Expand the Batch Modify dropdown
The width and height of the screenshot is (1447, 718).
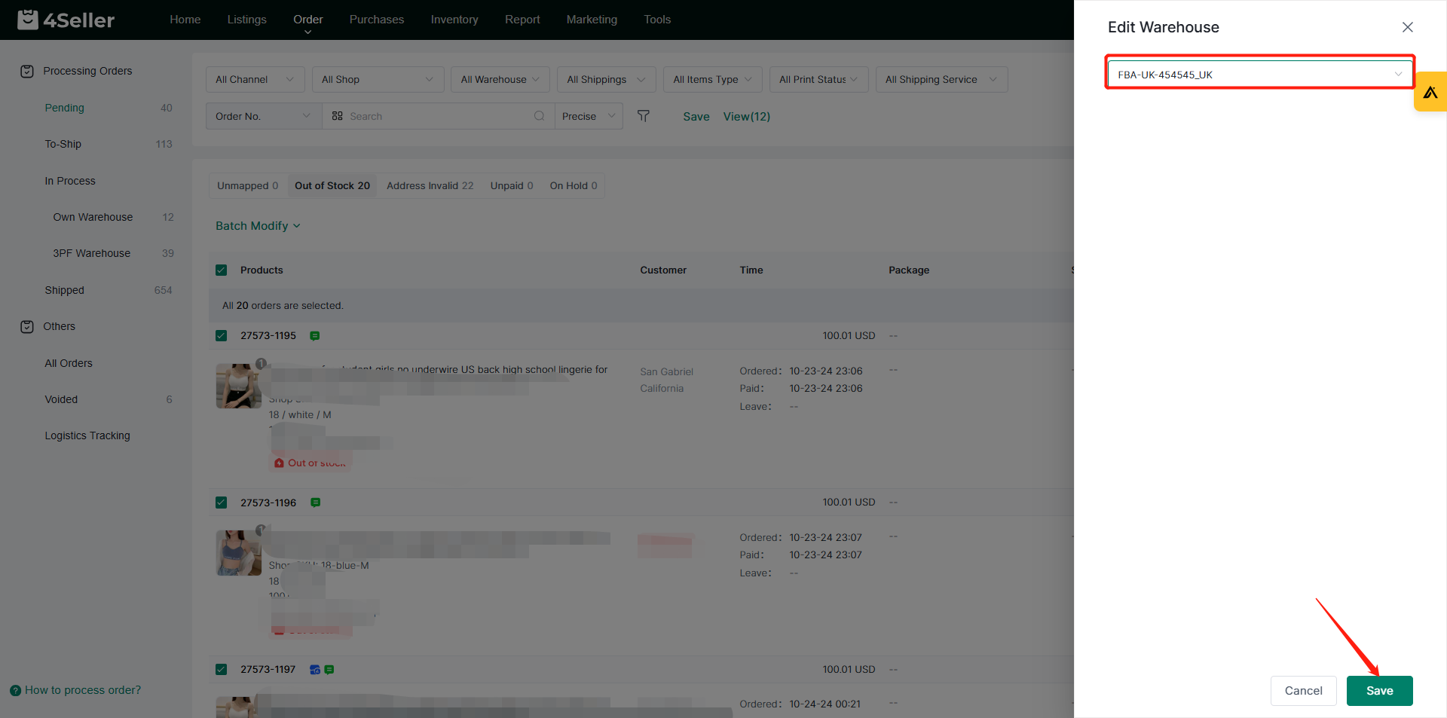(258, 226)
